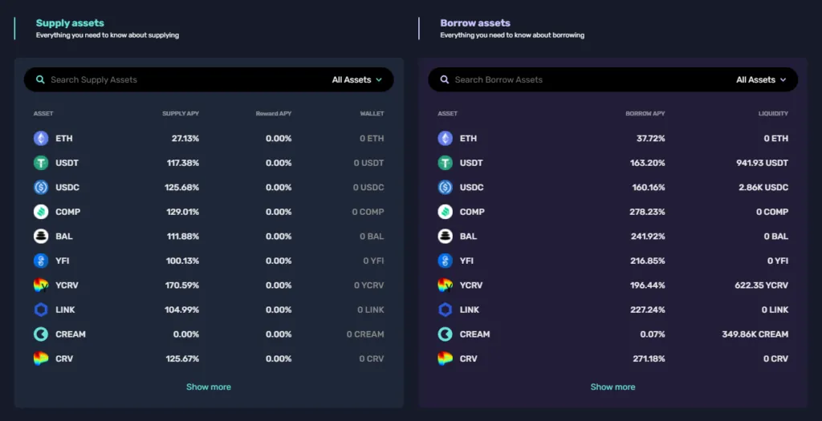Click the Supply search magnifier icon

(40, 79)
